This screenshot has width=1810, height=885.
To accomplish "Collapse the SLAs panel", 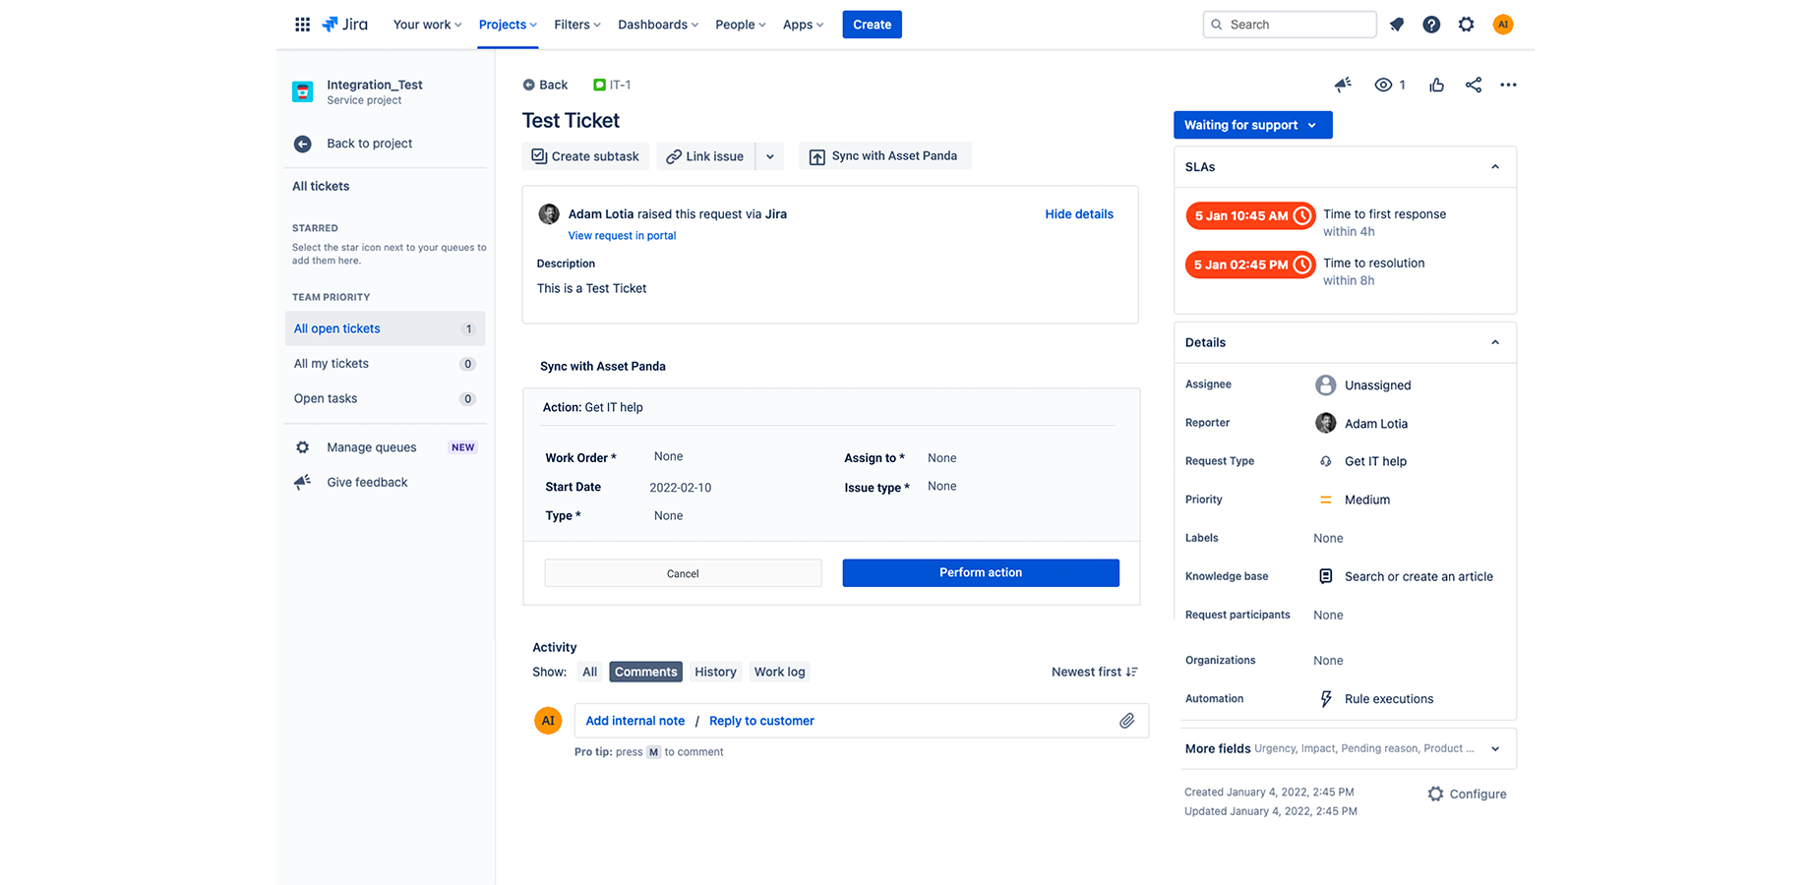I will tap(1495, 167).
